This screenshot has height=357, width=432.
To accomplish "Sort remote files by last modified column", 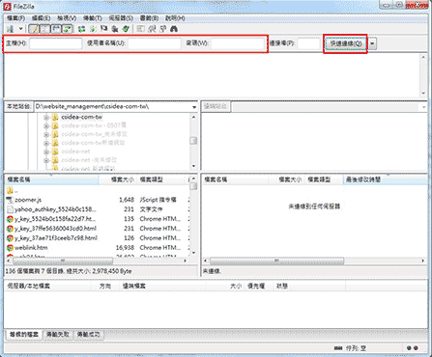I will (x=385, y=179).
